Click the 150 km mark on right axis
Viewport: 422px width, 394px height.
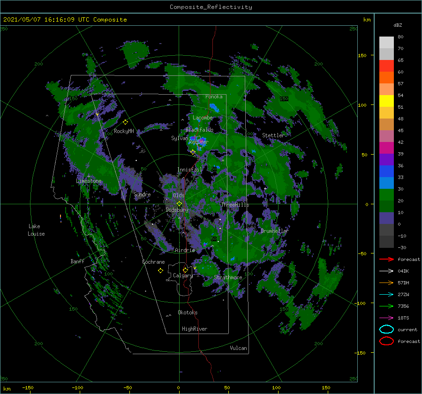[362, 55]
